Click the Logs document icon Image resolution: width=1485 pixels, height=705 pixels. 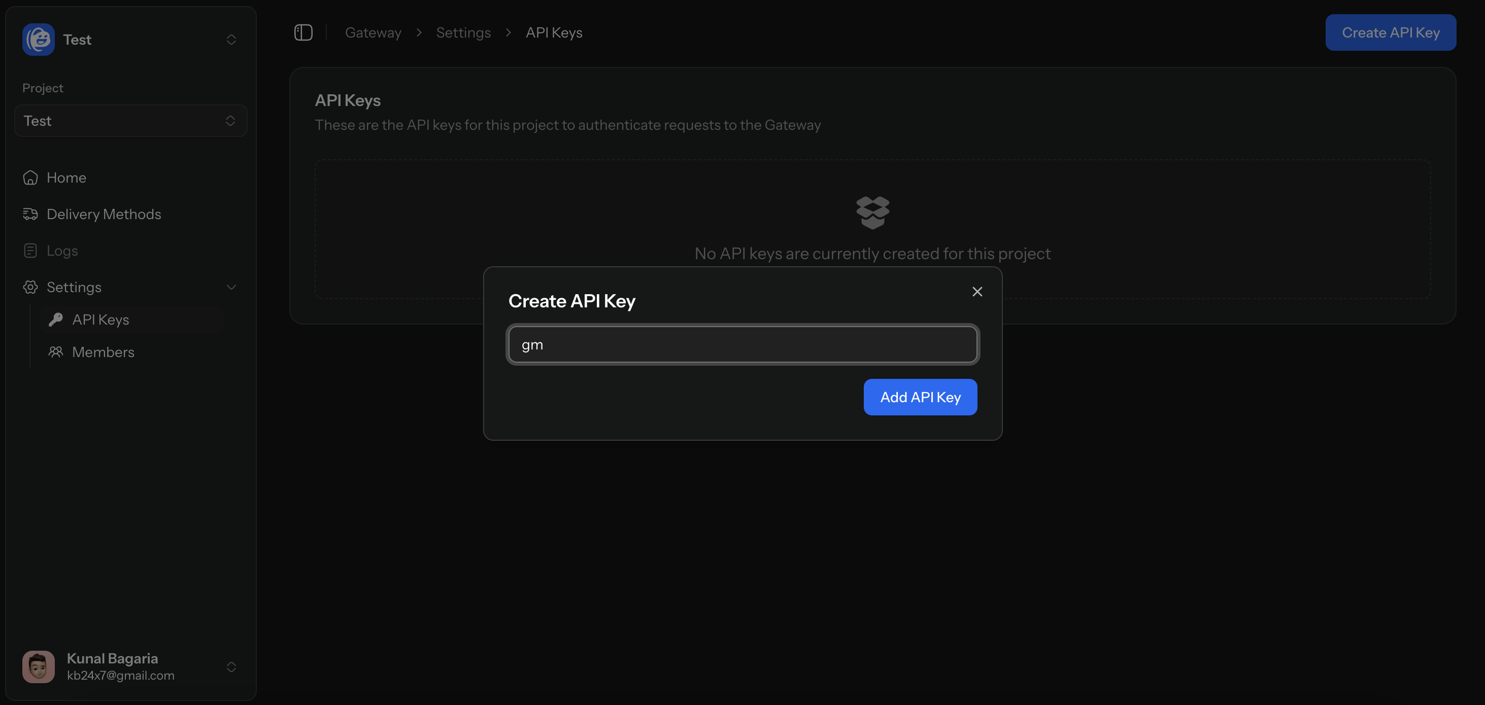[30, 251]
